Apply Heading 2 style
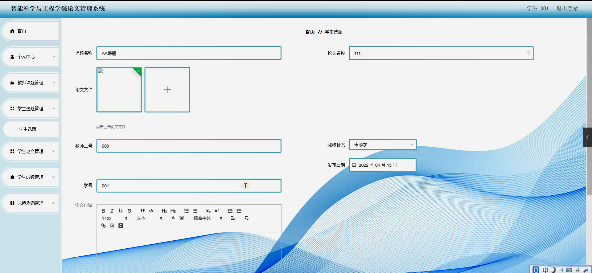Screen dimensions: 592x273 pos(173,211)
